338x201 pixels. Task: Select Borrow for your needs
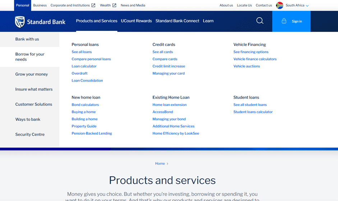point(29,57)
